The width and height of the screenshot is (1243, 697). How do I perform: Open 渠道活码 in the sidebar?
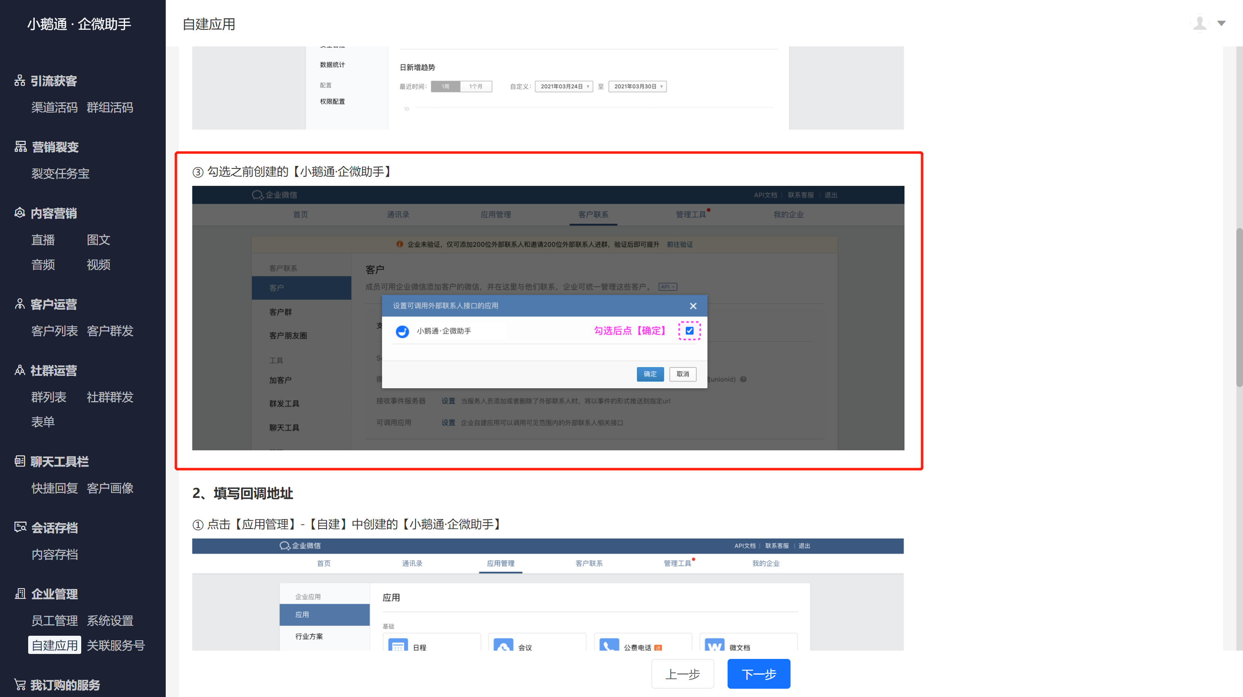[x=55, y=108]
